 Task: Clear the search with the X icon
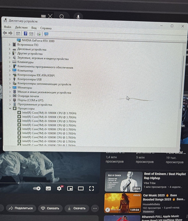(50, 16)
